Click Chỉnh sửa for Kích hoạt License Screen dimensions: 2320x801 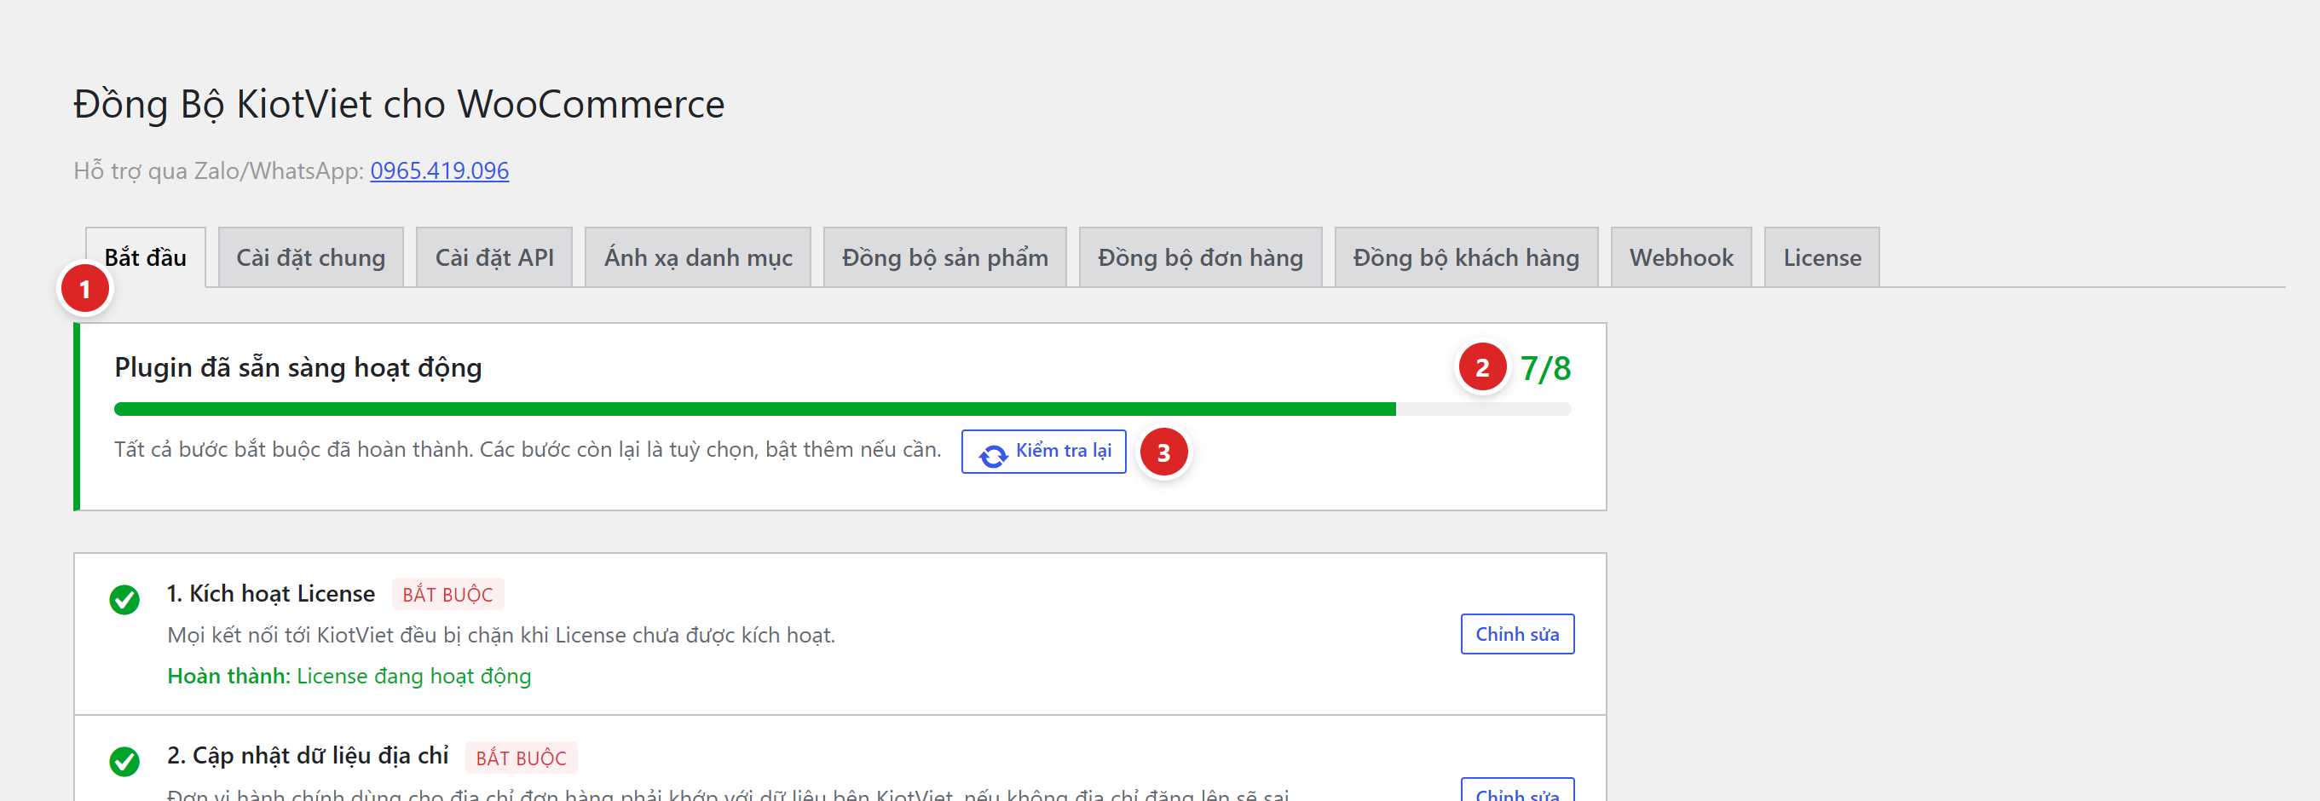(1518, 634)
